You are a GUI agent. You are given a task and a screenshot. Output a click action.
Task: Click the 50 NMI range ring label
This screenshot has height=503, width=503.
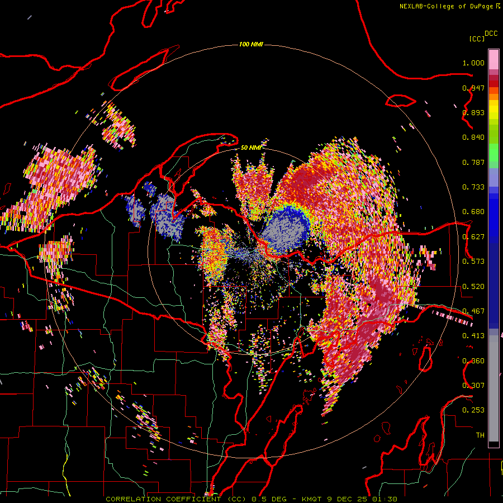pos(251,148)
